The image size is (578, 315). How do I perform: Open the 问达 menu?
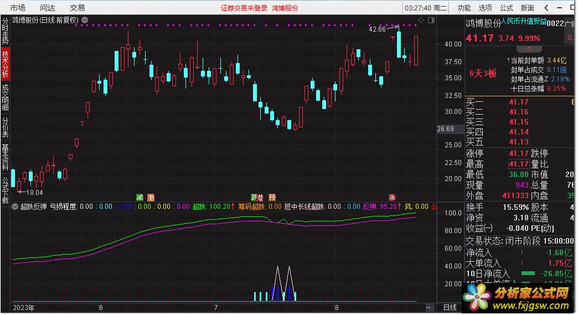click(x=47, y=8)
